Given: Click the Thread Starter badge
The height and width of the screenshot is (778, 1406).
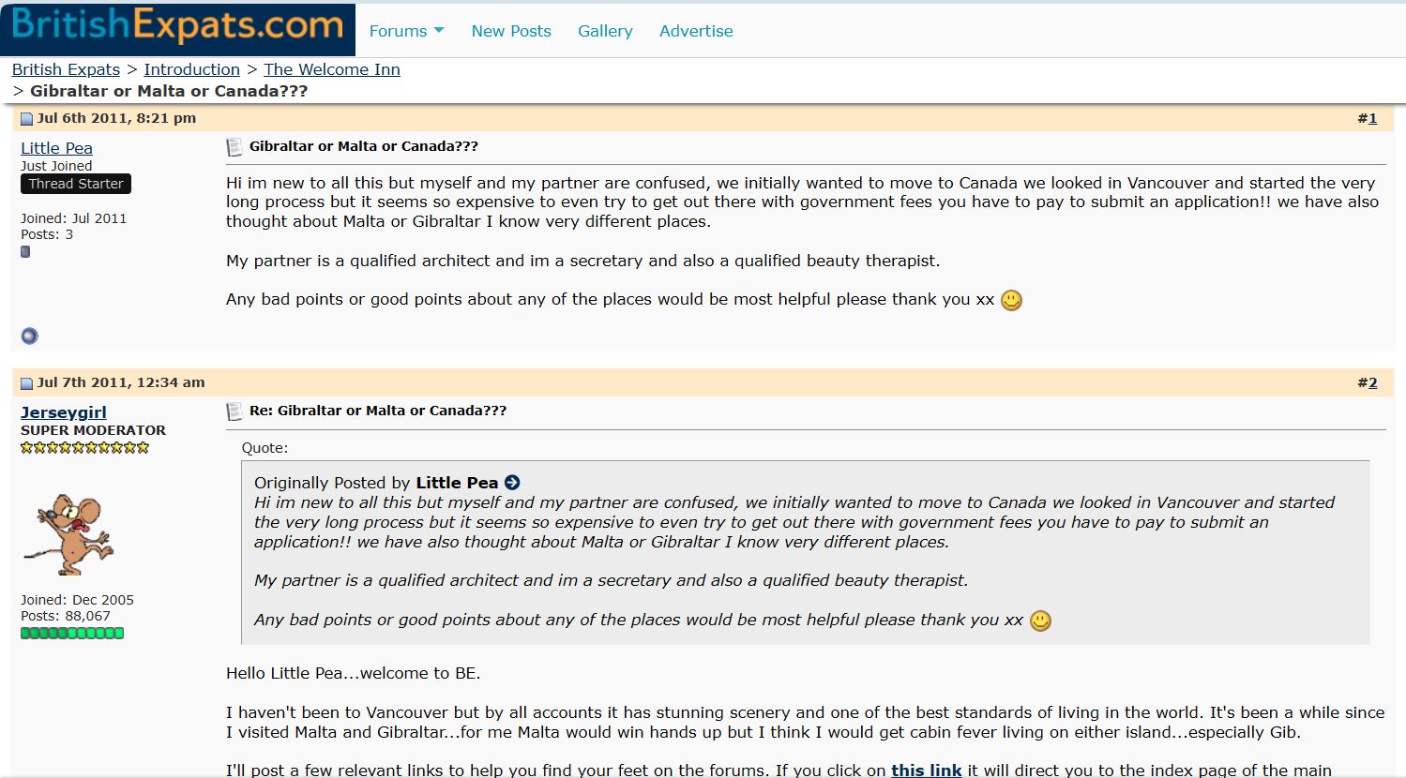Looking at the screenshot, I should point(76,184).
